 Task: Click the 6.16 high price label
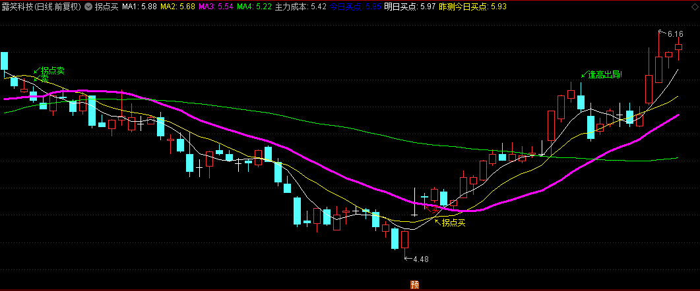676,34
